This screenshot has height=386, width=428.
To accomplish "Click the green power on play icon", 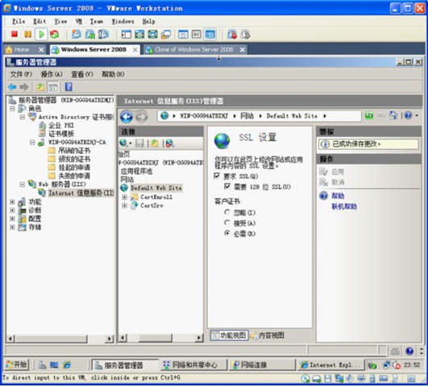I will (x=41, y=35).
